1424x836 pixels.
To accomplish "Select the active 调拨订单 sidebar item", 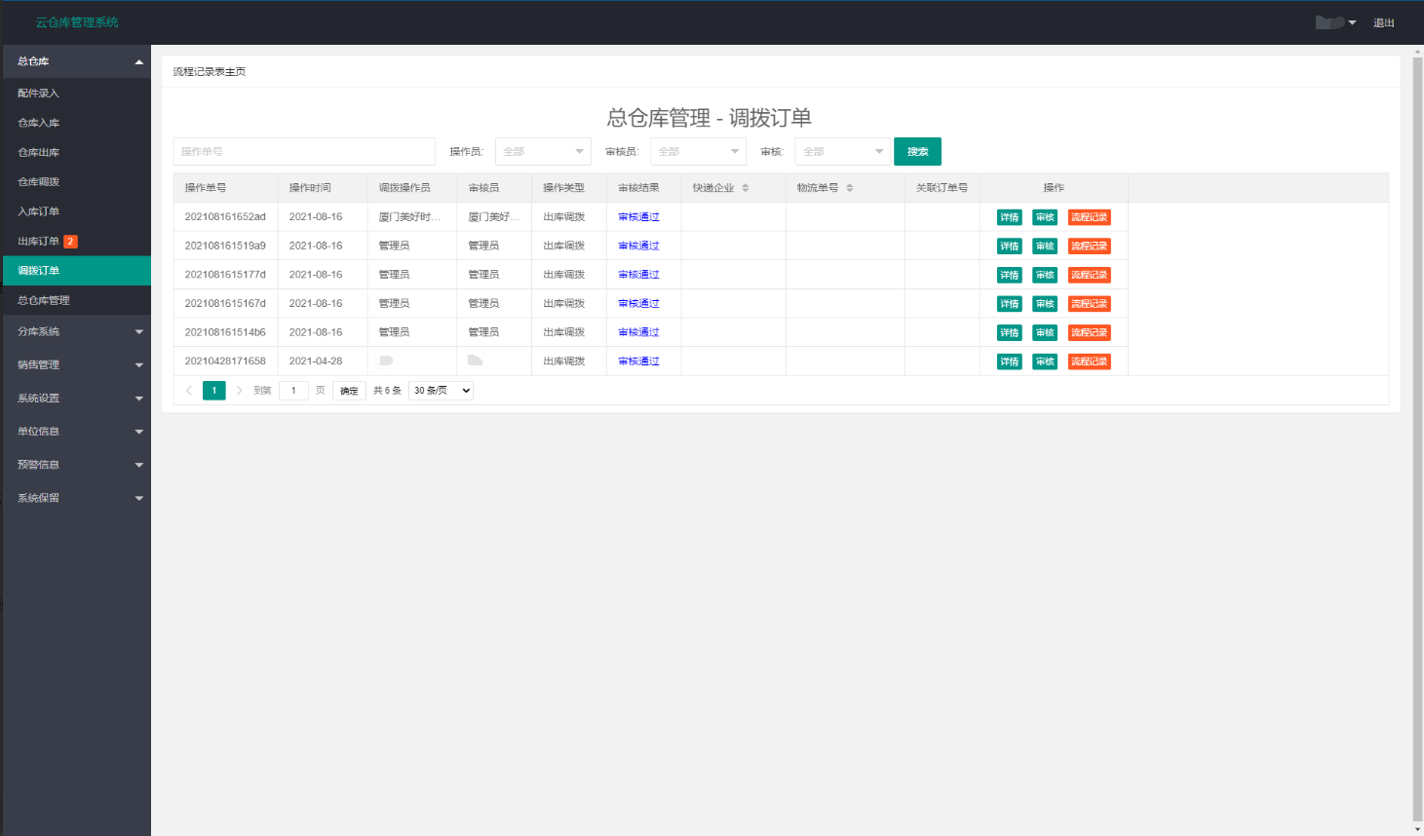I will [x=76, y=271].
